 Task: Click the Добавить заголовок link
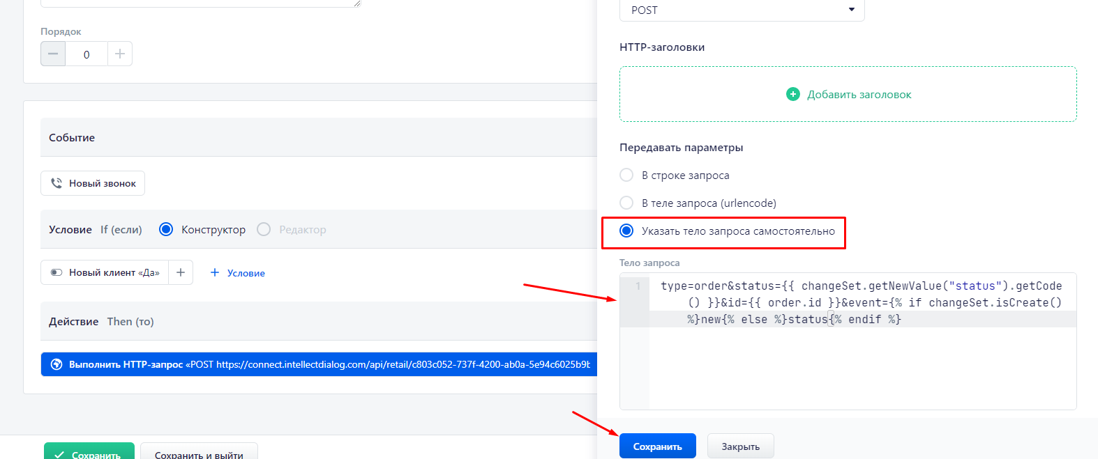point(859,95)
